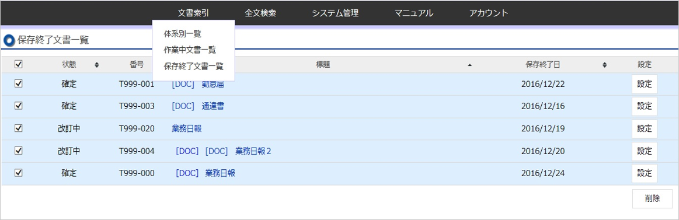Image resolution: width=679 pixels, height=220 pixels.
Task: Click the blue circle icon beside 保存終了文書一覧
Action: click(x=9, y=40)
